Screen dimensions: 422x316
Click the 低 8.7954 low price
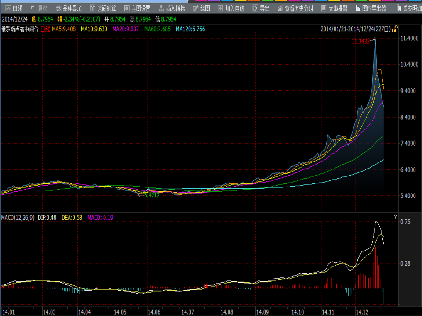[x=166, y=19]
